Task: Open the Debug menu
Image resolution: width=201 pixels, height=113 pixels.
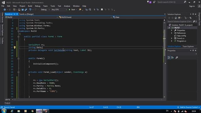Action: [38, 6]
